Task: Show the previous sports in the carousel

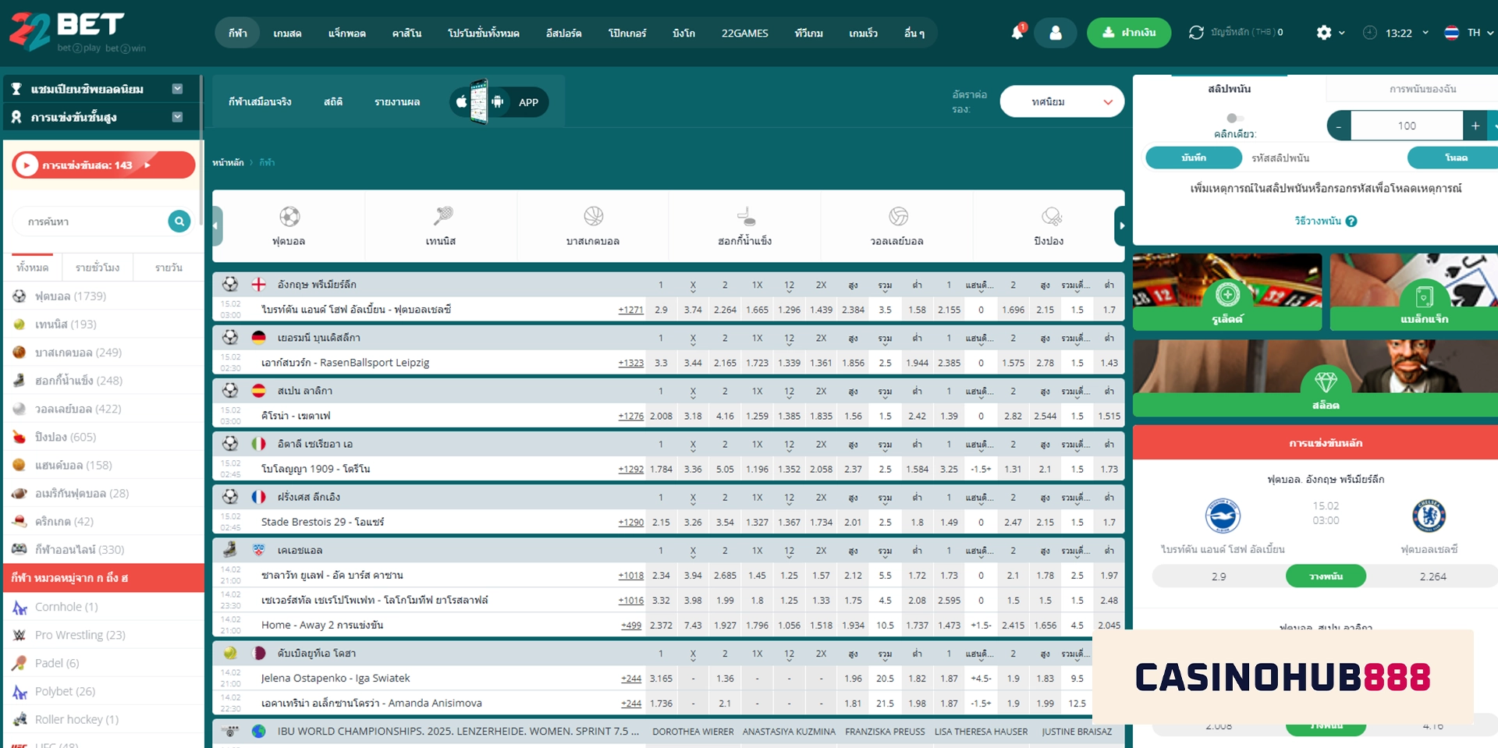Action: point(217,225)
